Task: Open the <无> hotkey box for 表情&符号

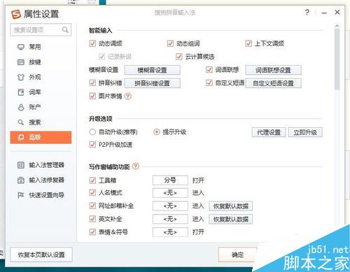Action: pyautogui.click(x=170, y=232)
